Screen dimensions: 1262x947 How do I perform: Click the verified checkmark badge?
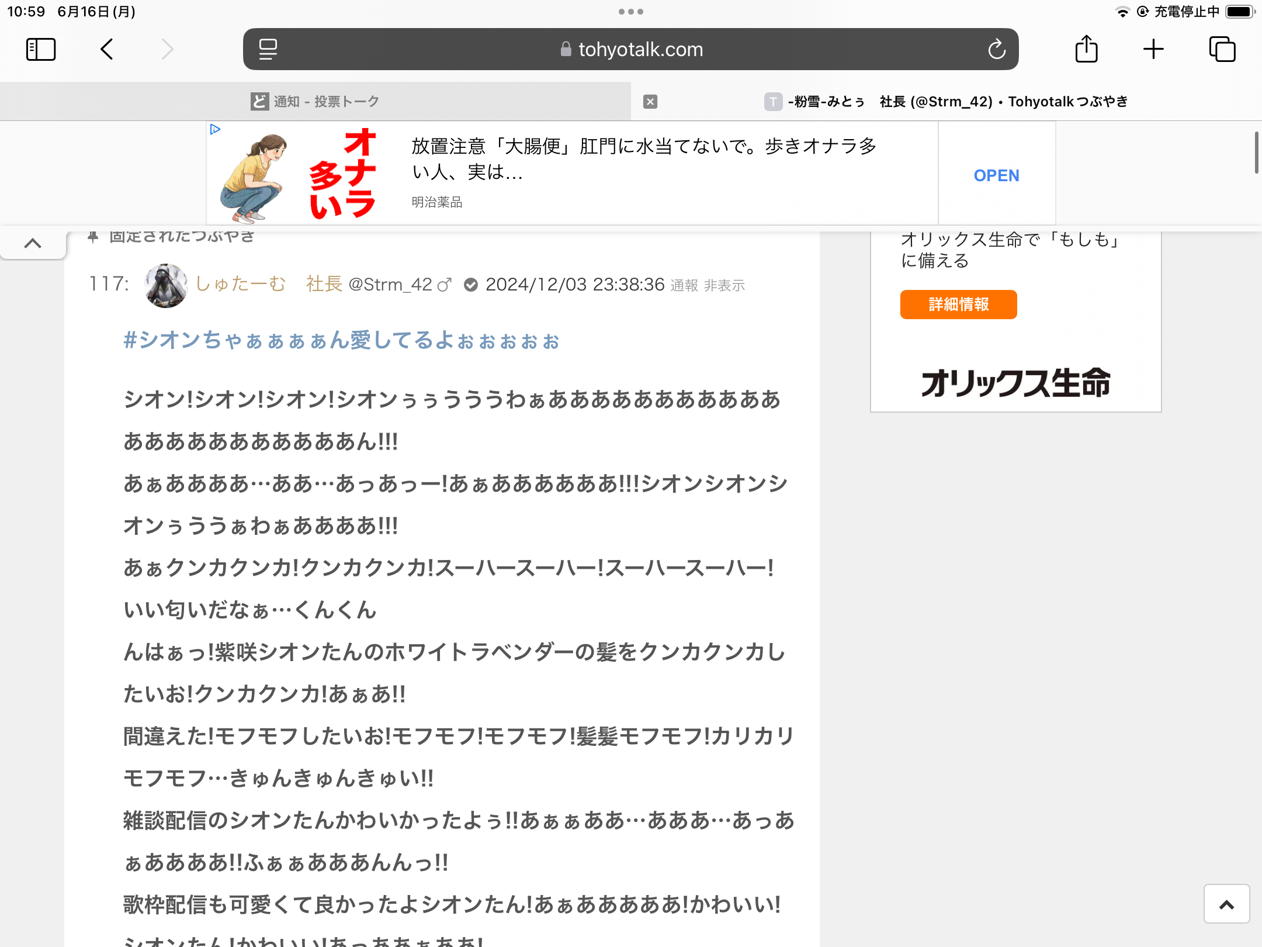(471, 285)
